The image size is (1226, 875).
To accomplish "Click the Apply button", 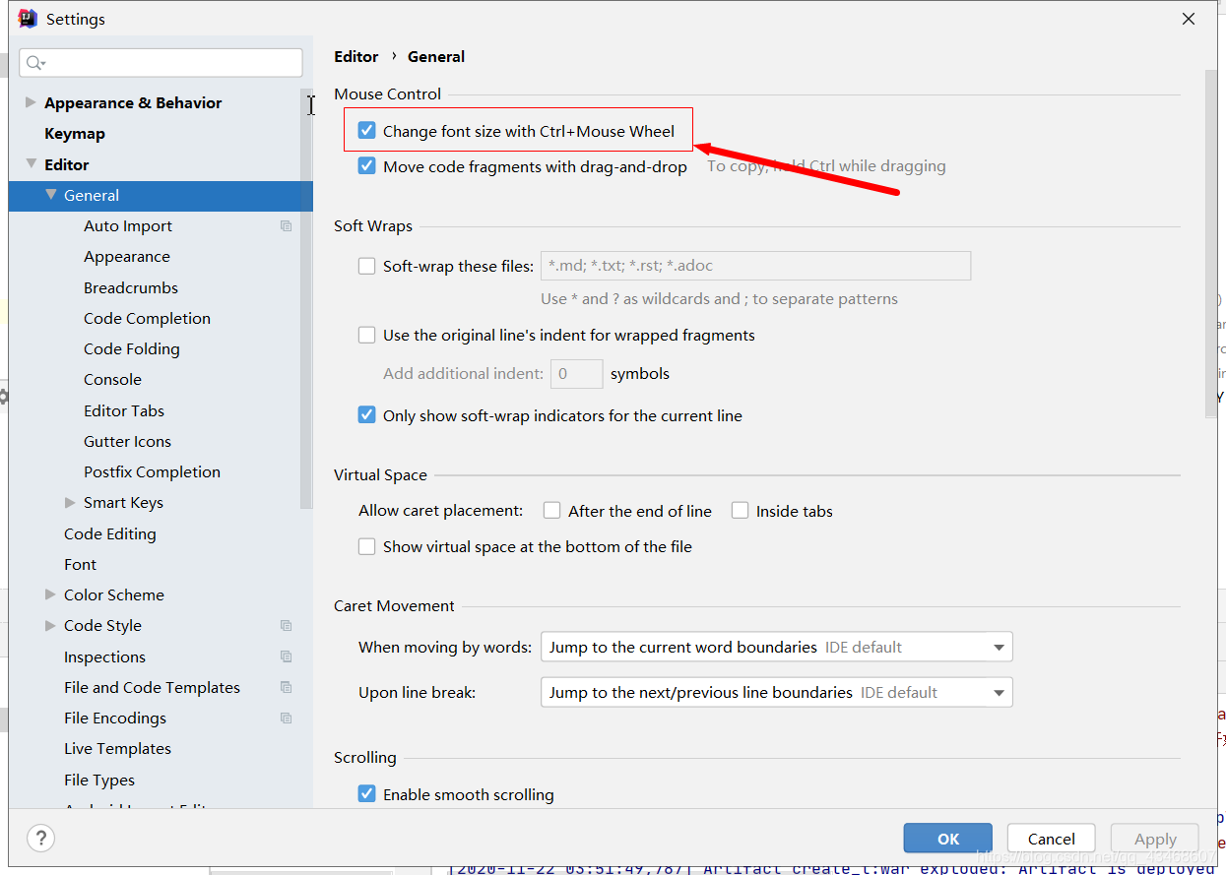I will [1155, 839].
